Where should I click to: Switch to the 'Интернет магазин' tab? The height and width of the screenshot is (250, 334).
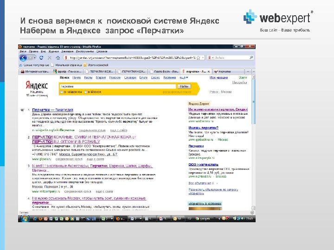[x=35, y=71]
